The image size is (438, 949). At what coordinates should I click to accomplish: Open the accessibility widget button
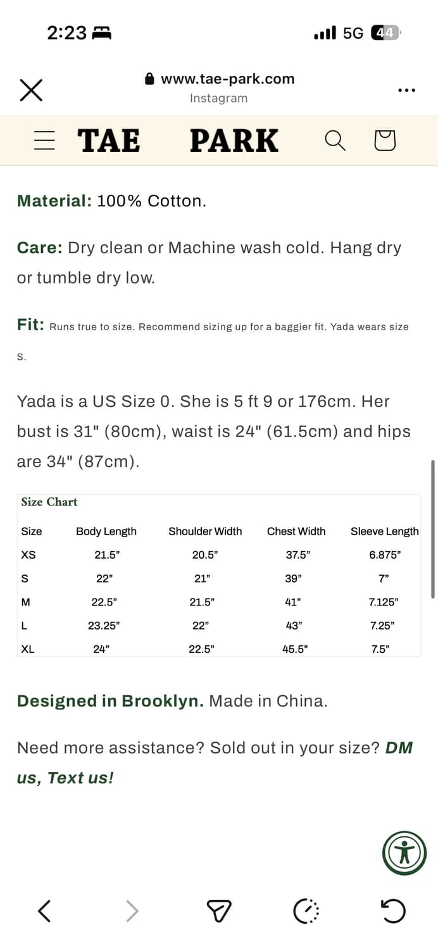[404, 853]
